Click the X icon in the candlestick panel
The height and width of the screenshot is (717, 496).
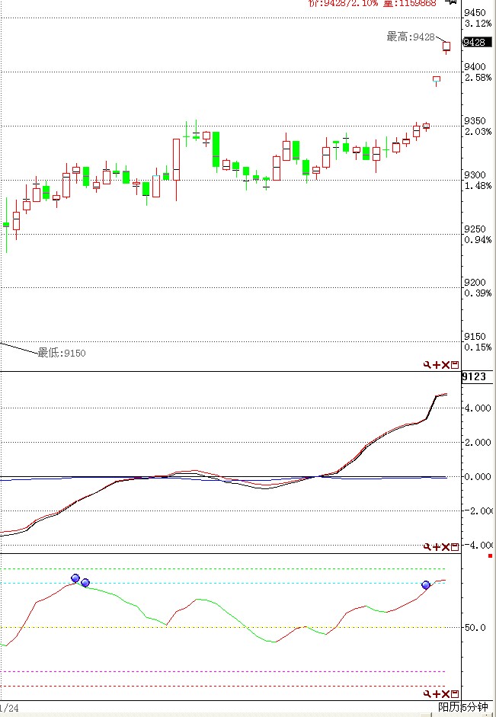pos(446,365)
